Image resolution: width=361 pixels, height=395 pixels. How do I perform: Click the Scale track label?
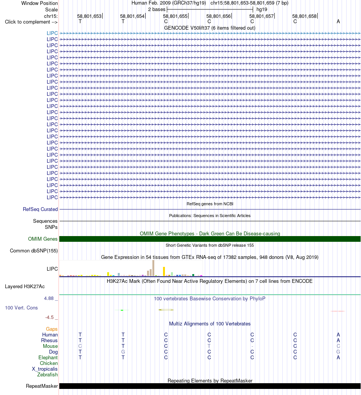(51, 10)
